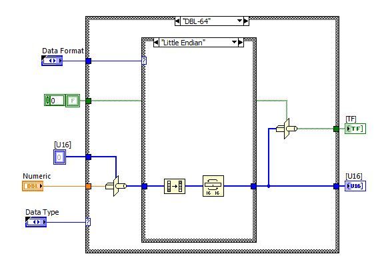Go to previous case before DBL-64
Viewport: 390px width, 274px height.
coord(177,21)
